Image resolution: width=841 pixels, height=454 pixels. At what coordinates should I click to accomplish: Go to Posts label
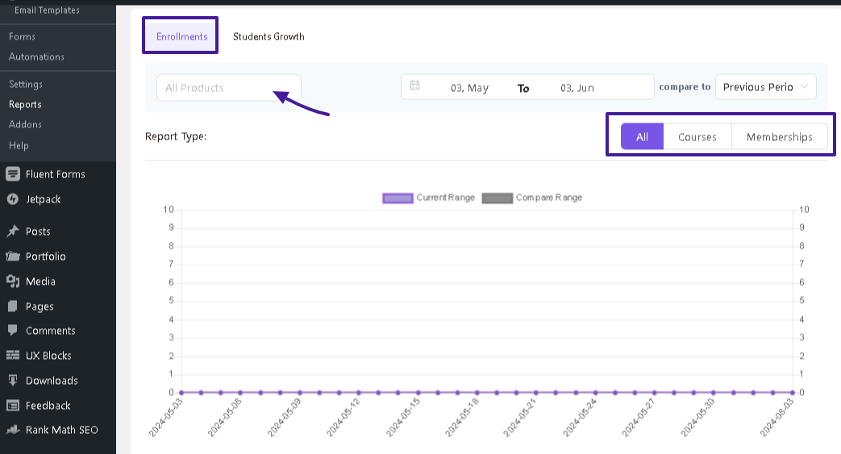(x=38, y=231)
